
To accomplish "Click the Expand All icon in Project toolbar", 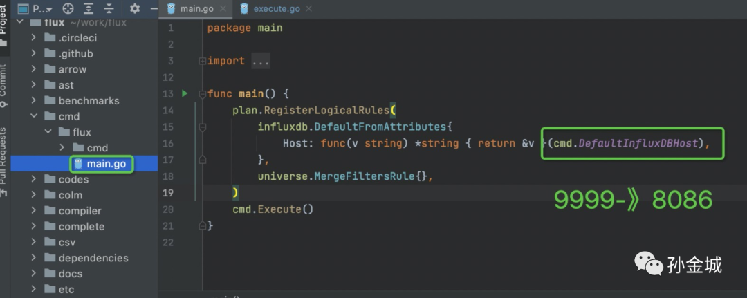I will [x=89, y=9].
